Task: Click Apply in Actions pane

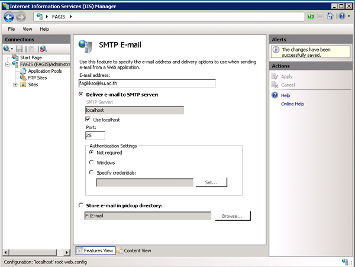Action: [287, 76]
